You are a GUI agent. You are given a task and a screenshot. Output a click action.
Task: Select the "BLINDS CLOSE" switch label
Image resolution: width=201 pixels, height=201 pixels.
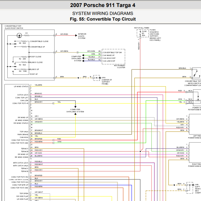click(x=36, y=62)
